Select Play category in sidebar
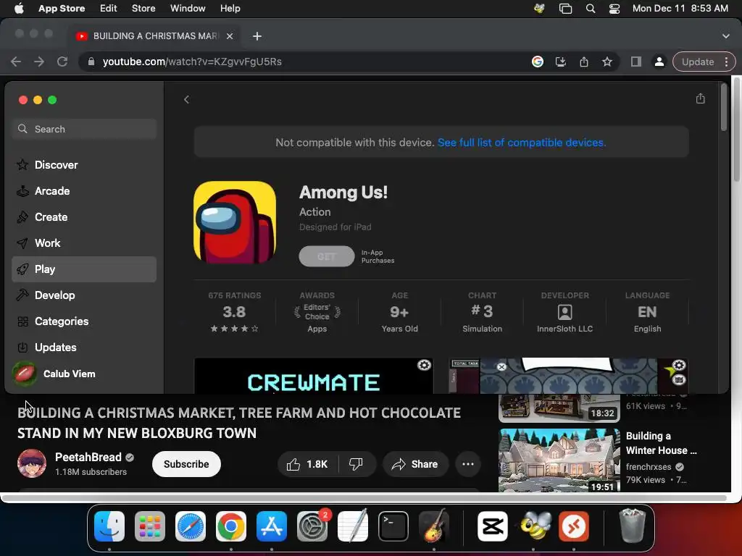Viewport: 742px width, 556px height. click(x=84, y=269)
